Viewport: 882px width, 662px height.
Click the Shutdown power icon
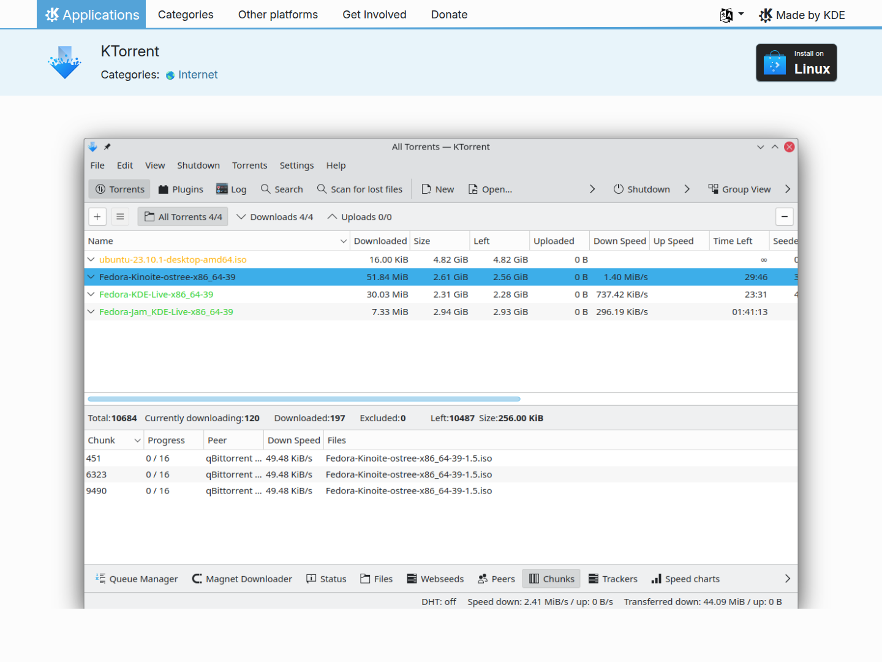pos(619,189)
